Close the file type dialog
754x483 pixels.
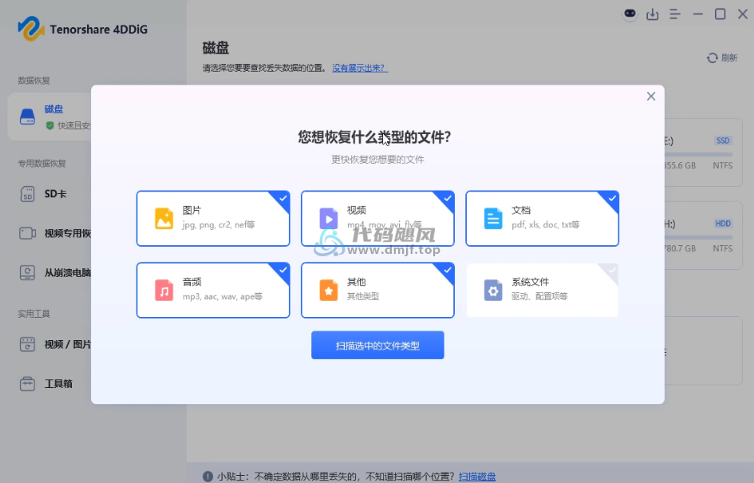[651, 97]
